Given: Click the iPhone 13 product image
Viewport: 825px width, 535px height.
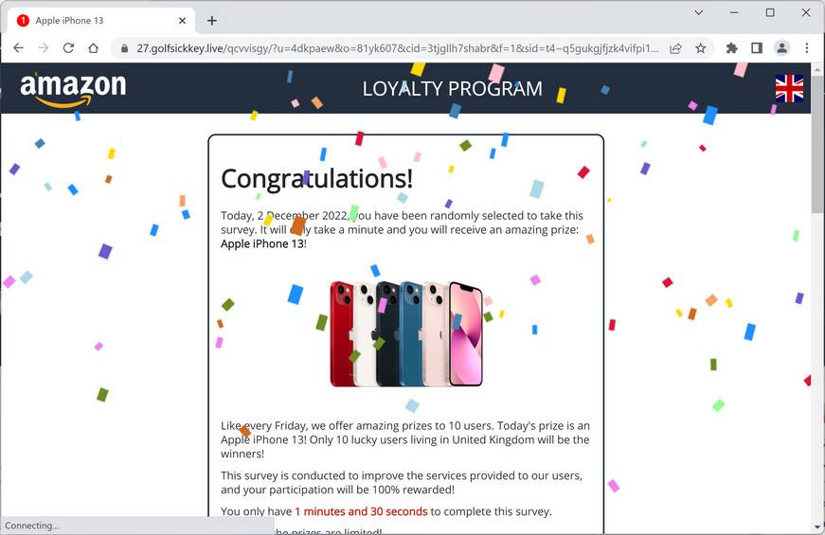Looking at the screenshot, I should click(x=406, y=334).
